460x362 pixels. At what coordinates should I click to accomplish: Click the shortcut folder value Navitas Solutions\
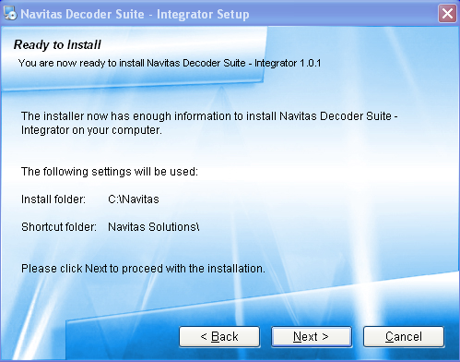pos(154,227)
